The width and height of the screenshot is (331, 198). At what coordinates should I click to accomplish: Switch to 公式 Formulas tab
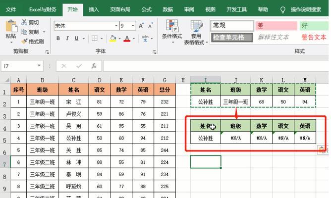click(x=147, y=9)
